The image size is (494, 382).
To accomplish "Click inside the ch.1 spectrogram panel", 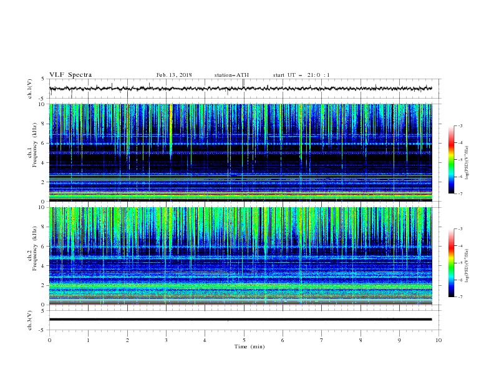I will (240, 152).
